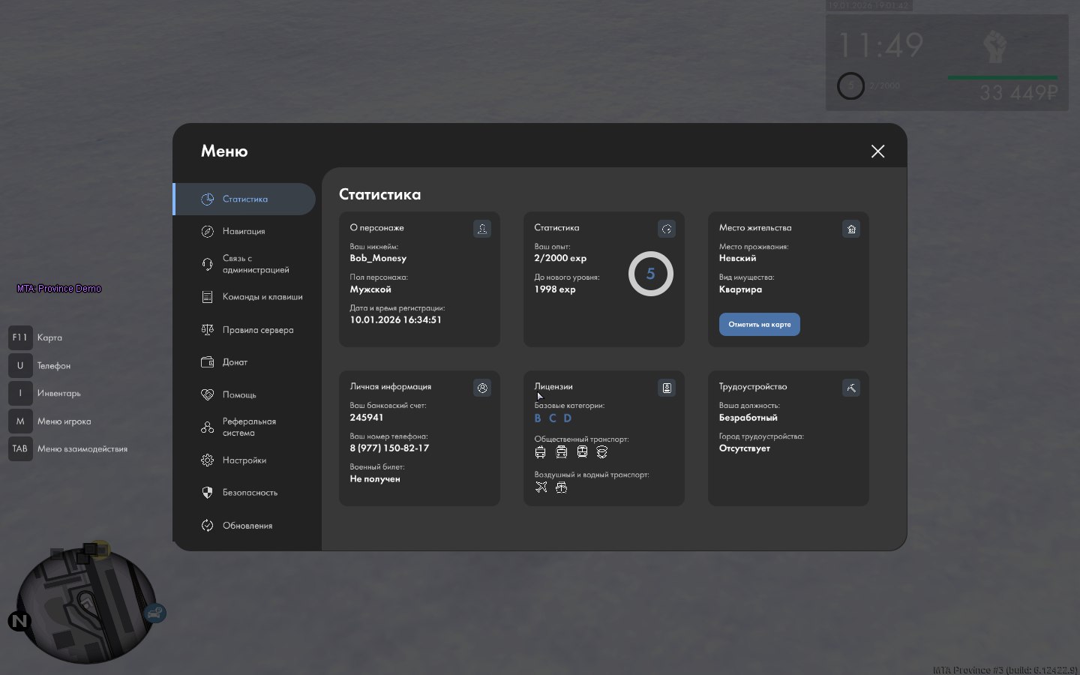Click the profile icon in Личная информация card
The image size is (1080, 675).
(x=482, y=388)
